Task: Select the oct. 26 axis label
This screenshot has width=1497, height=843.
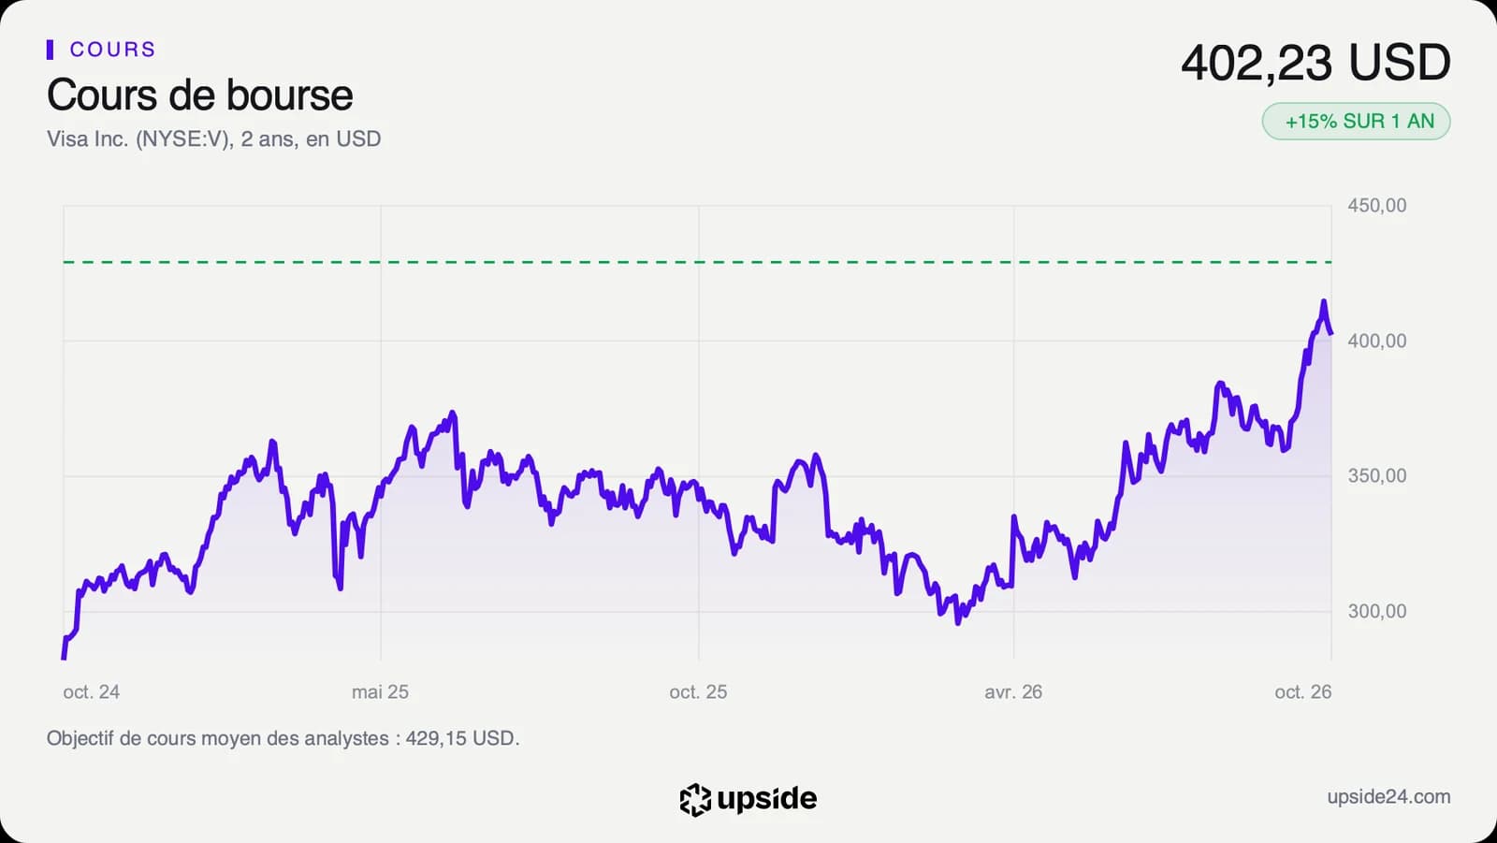Action: tap(1302, 692)
